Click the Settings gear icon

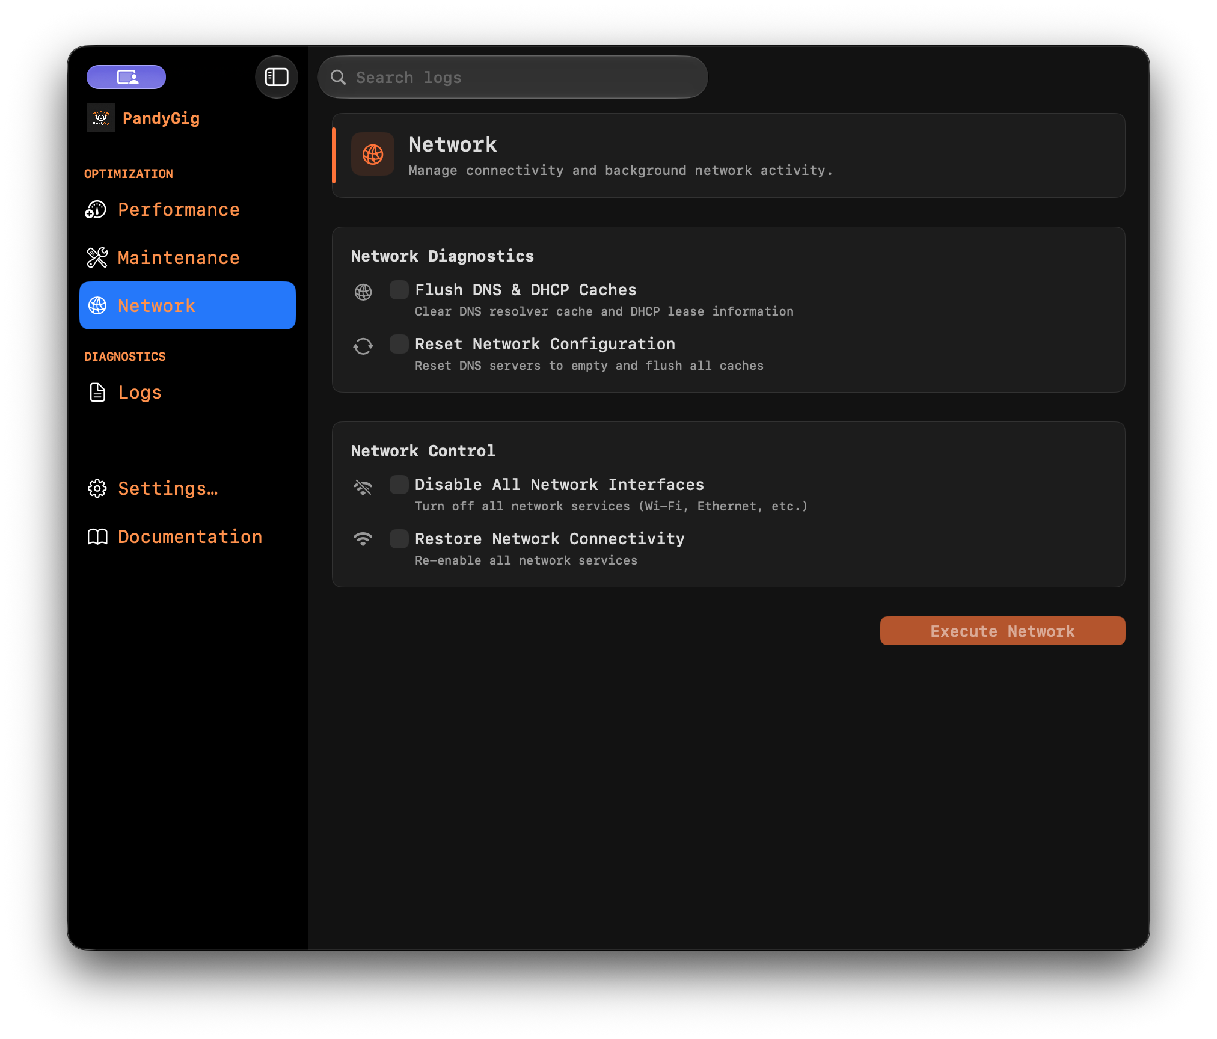pyautogui.click(x=97, y=489)
